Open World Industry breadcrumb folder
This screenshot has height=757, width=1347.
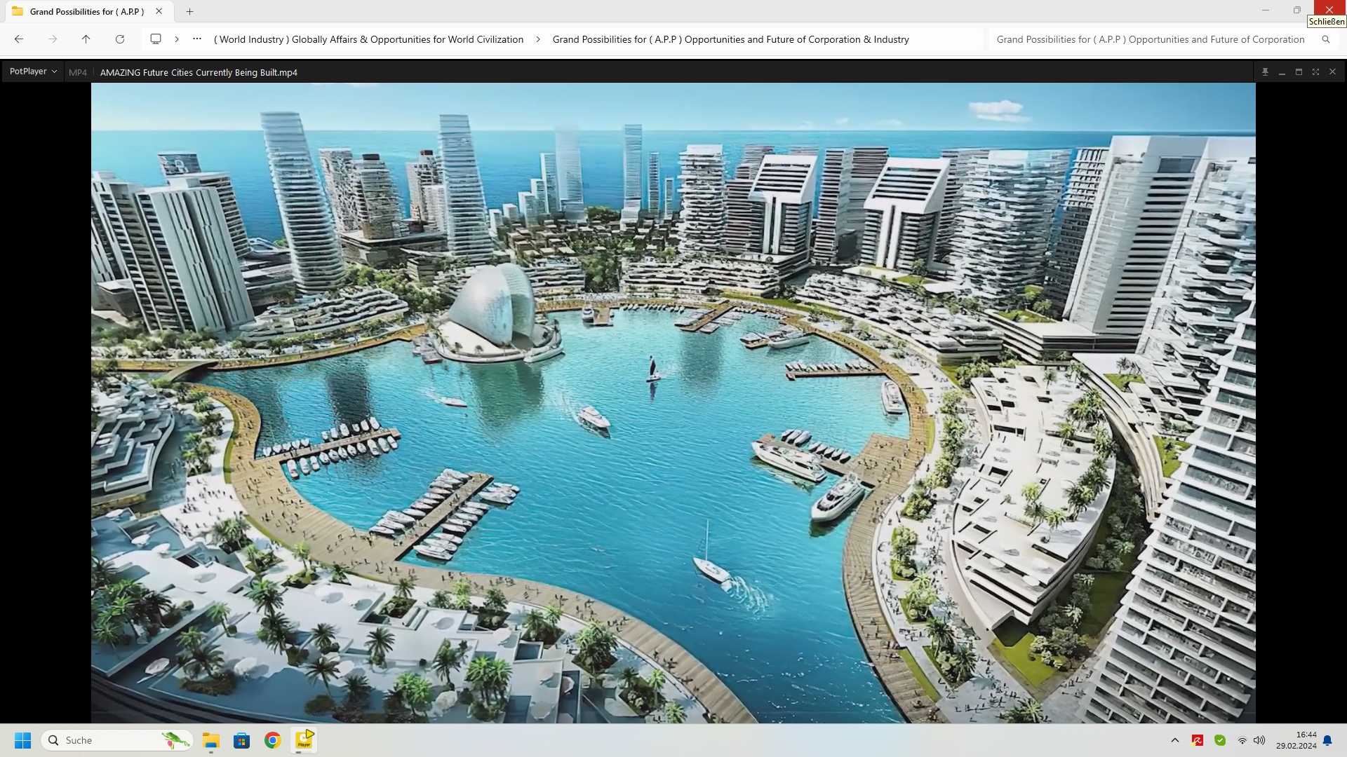coord(368,39)
